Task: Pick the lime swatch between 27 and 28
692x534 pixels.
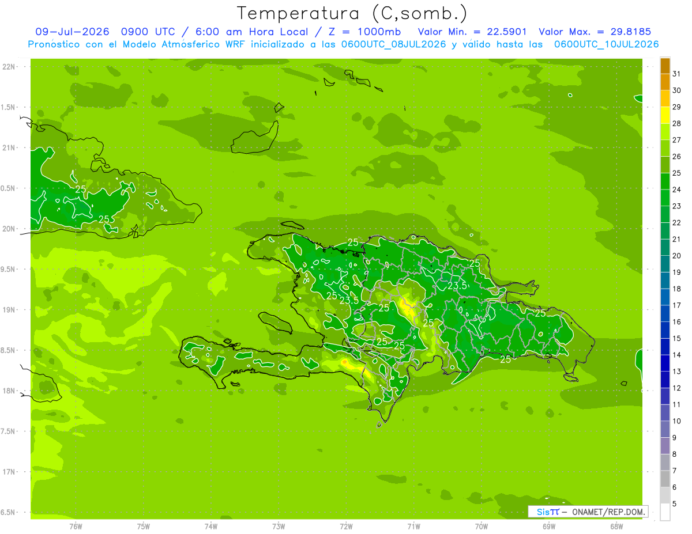Action: pyautogui.click(x=665, y=132)
